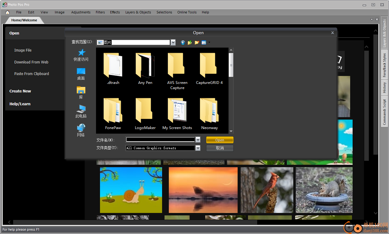The height and width of the screenshot is (234, 389).
Task: Expand view menu options arrow
Action: [209, 42]
